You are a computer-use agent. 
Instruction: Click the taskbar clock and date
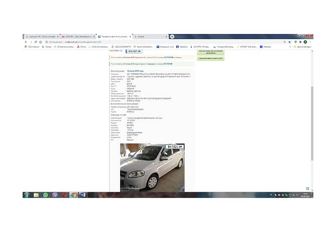click(306, 195)
